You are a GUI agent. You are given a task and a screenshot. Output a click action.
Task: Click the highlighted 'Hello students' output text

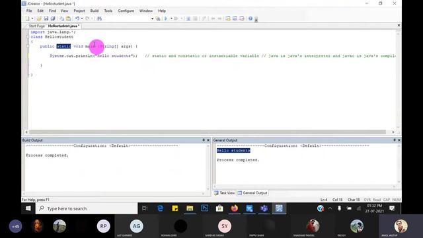[x=233, y=151]
